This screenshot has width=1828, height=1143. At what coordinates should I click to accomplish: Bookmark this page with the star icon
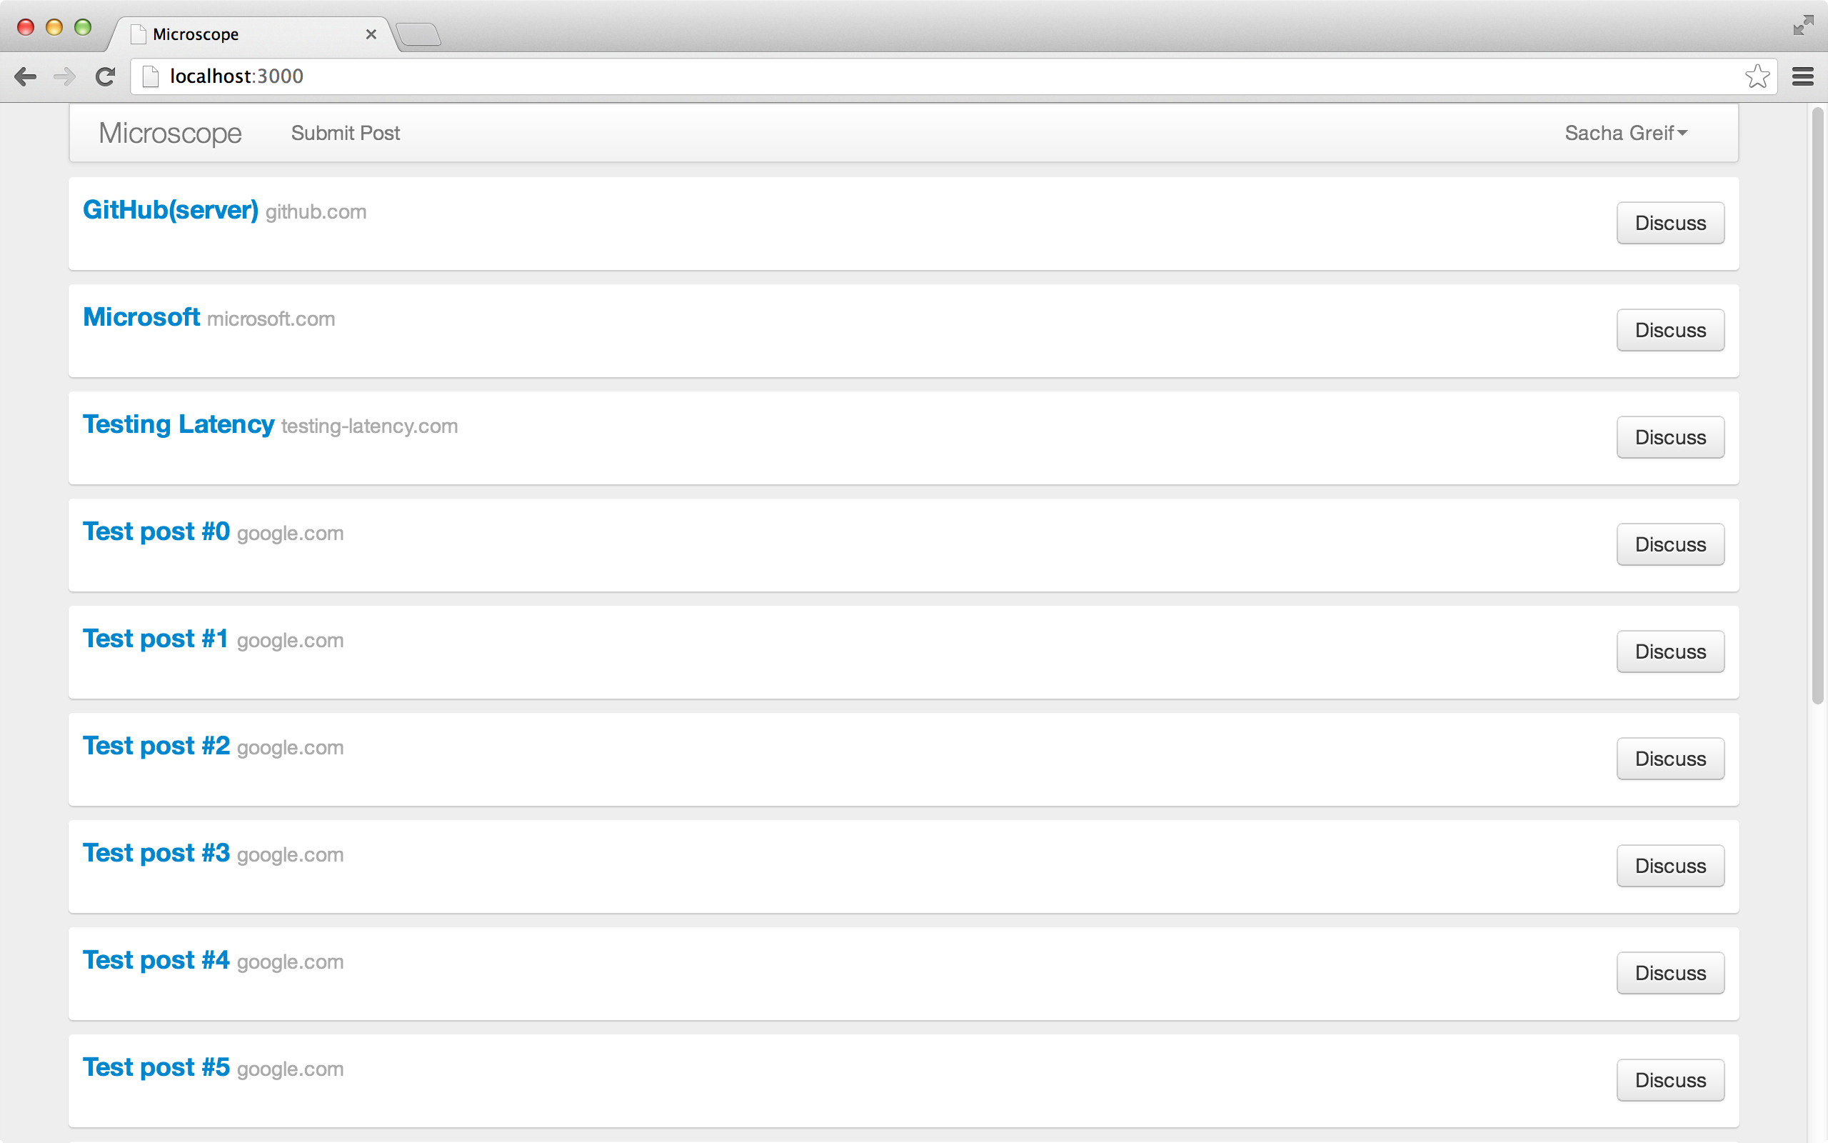click(x=1757, y=76)
